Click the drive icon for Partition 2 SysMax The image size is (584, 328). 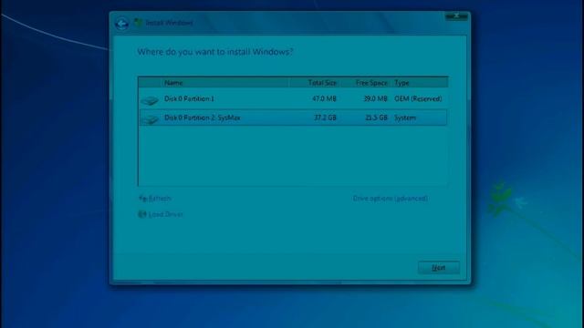coord(150,119)
